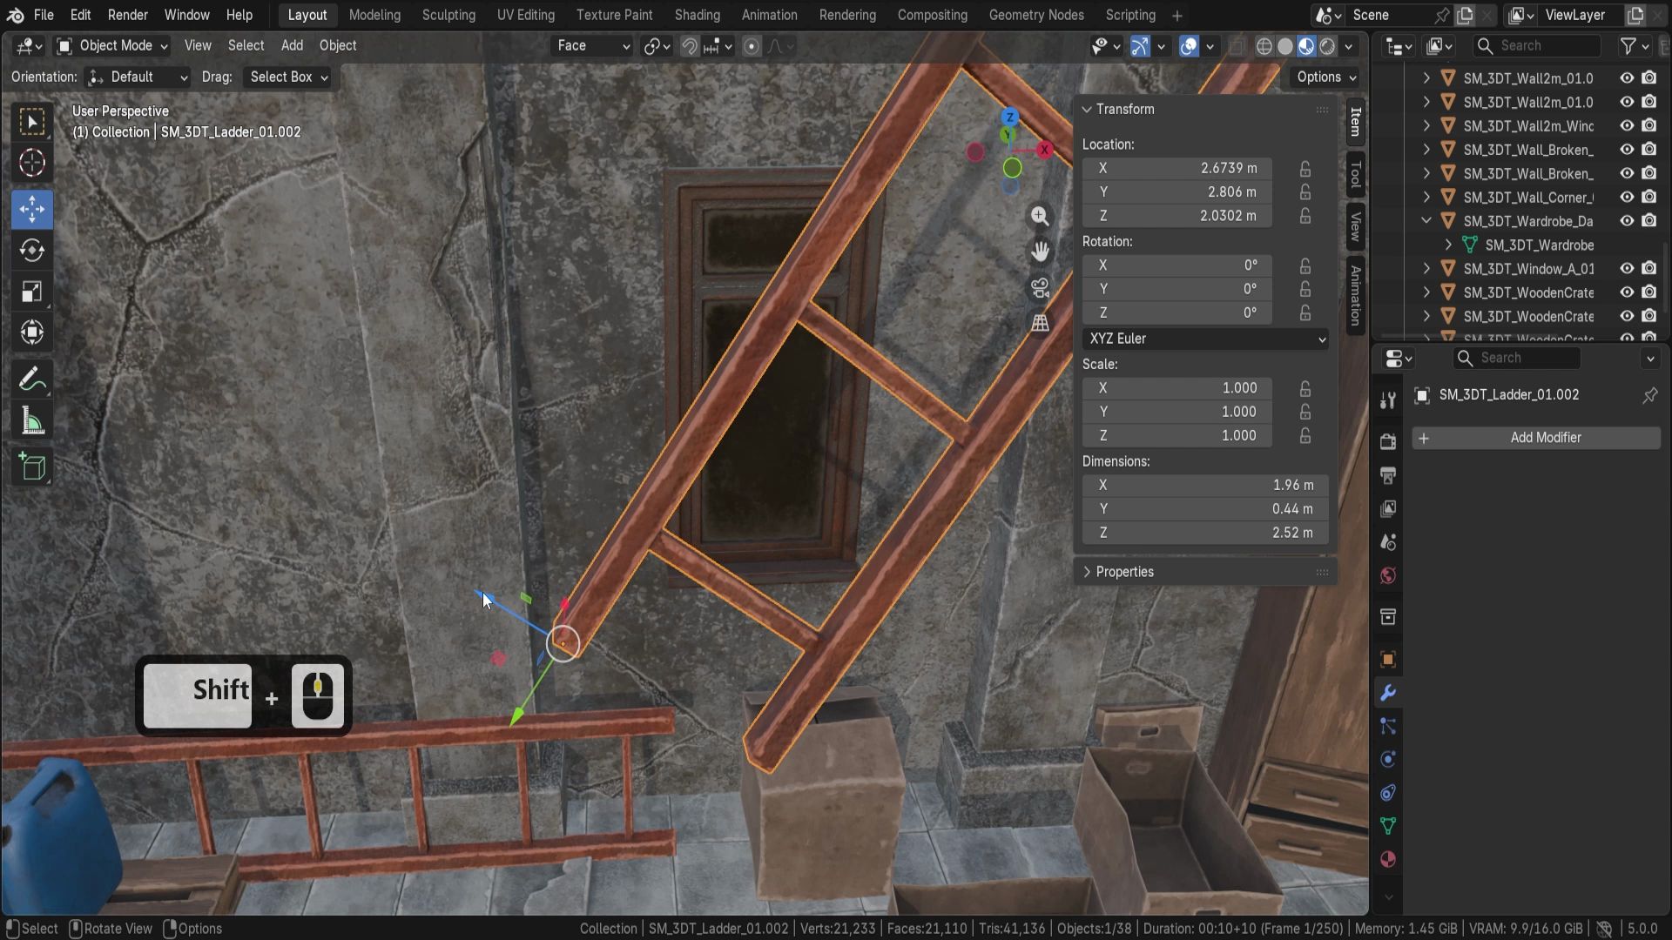Click the Add Cube tool
The height and width of the screenshot is (940, 1672).
[x=32, y=468]
